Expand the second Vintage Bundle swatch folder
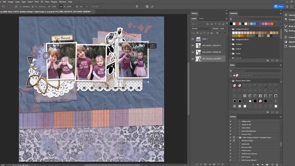The width and height of the screenshot is (295, 166). coord(231,40)
